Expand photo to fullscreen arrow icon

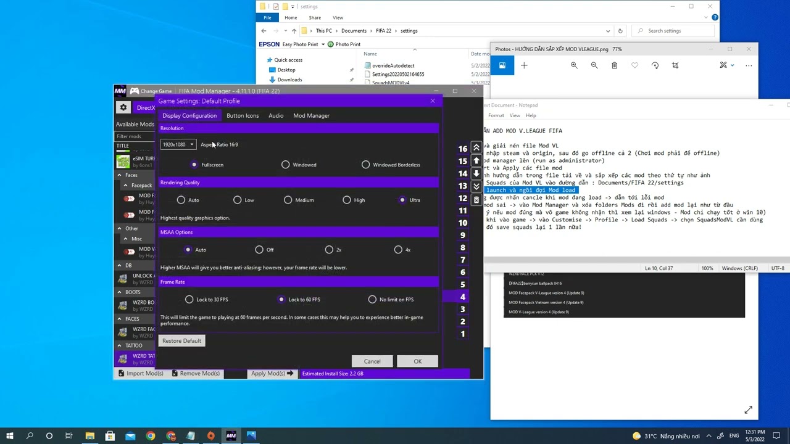click(748, 410)
